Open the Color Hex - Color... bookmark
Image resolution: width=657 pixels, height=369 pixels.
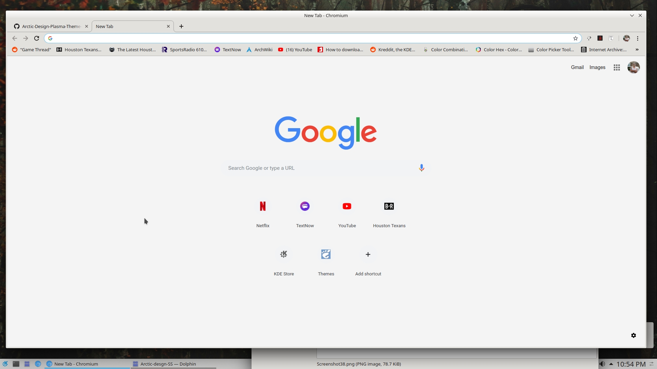[499, 50]
